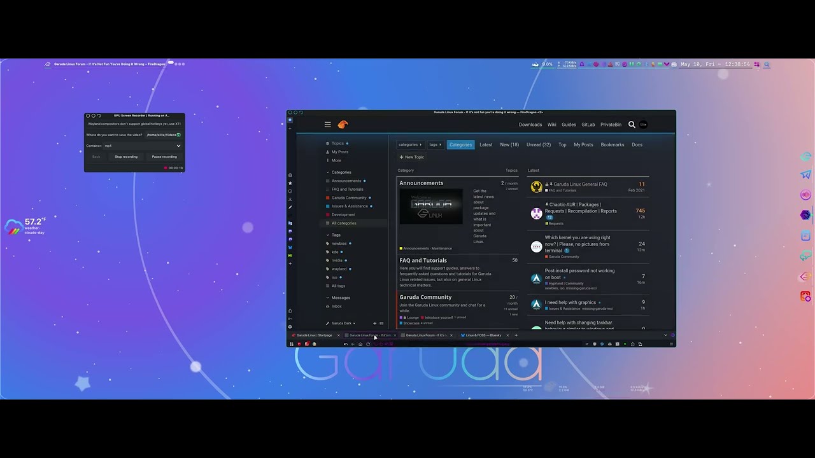Screen dimensions: 815x458
Task: Close the Garuda Linux Startpage tab
Action: (x=338, y=335)
